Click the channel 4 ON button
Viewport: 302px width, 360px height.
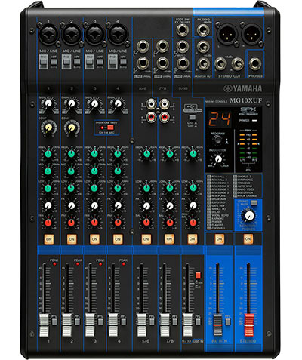pos(118,239)
